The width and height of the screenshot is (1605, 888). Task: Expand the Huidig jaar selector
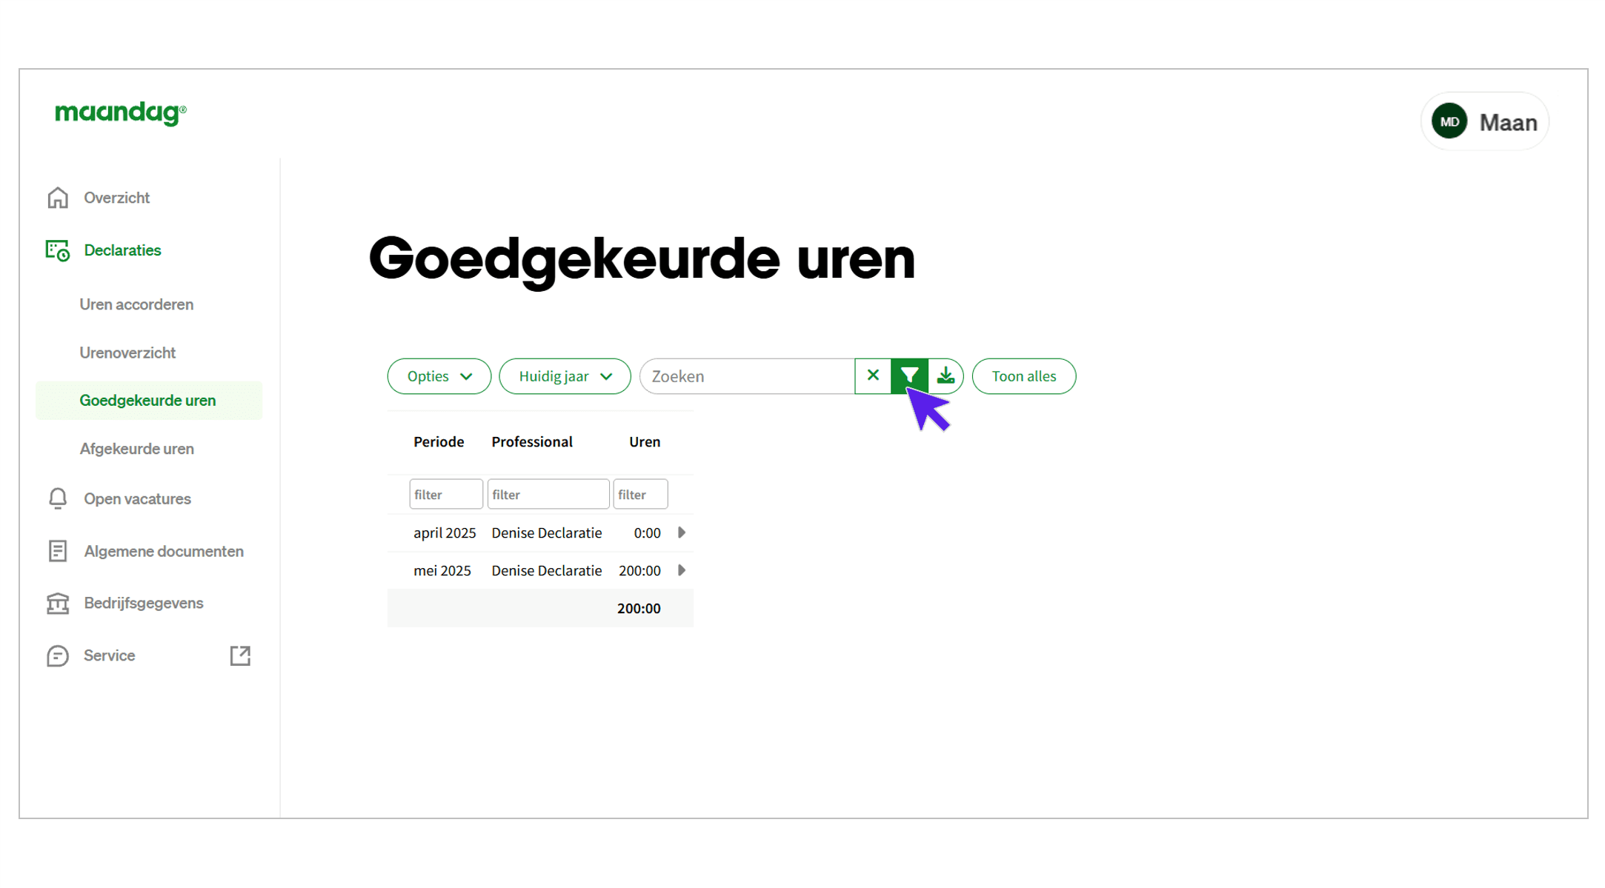pyautogui.click(x=565, y=375)
